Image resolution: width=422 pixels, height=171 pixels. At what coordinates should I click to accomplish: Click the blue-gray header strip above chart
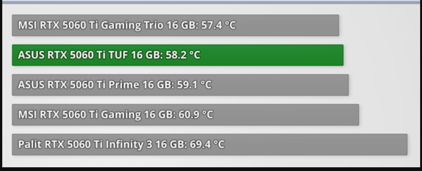click(x=212, y=2)
